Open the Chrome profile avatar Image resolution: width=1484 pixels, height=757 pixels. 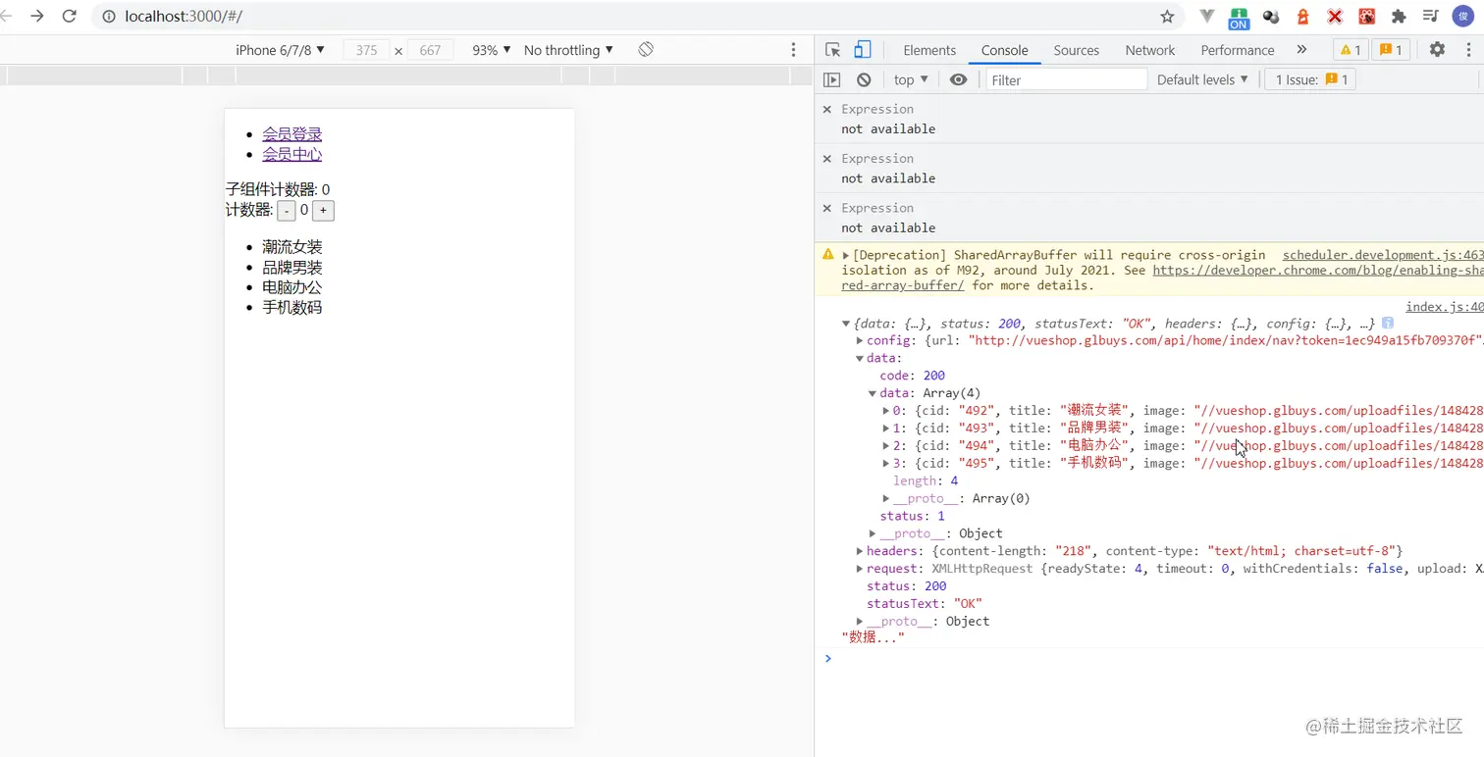tap(1462, 16)
